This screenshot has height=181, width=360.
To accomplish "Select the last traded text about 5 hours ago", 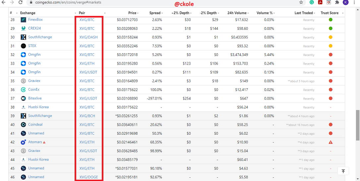I will click(x=301, y=81).
